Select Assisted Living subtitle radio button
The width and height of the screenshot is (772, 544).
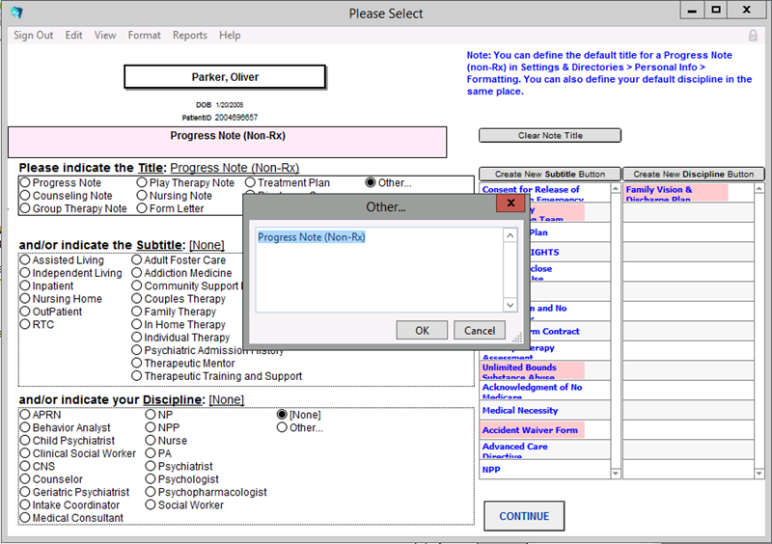tap(25, 260)
